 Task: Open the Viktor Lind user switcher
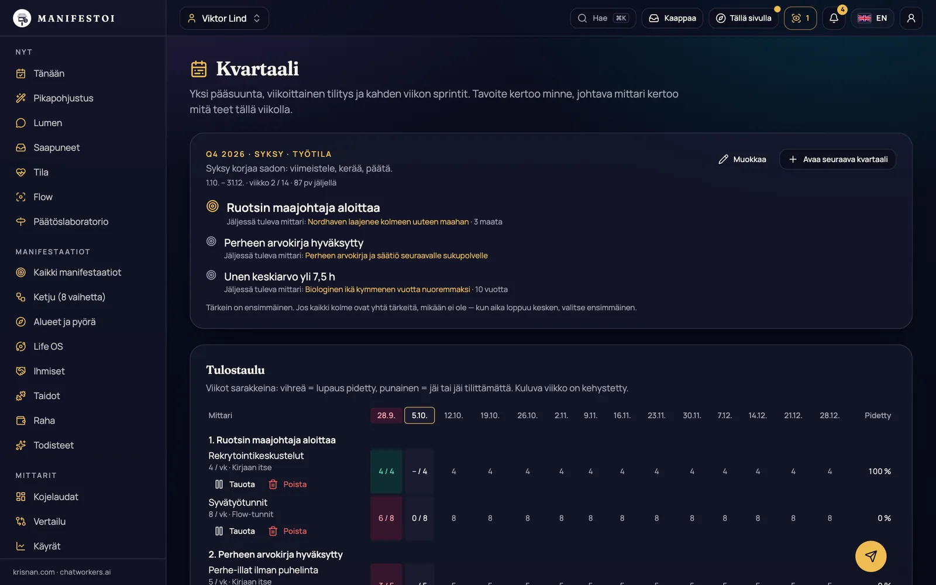(224, 18)
